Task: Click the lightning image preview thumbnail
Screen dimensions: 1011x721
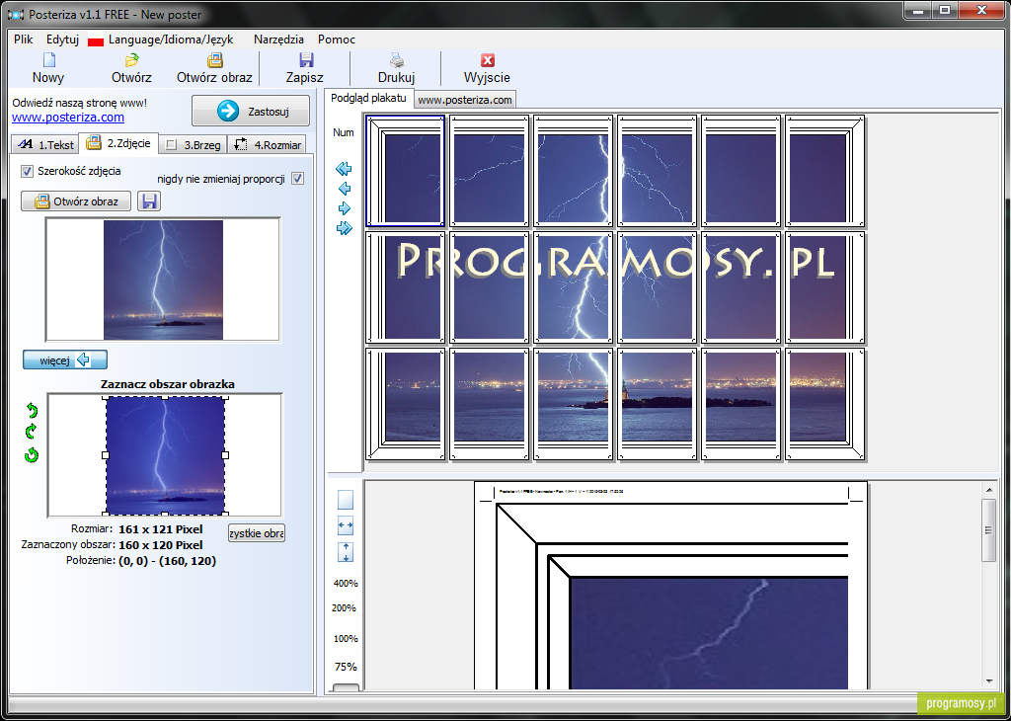Action: pyautogui.click(x=163, y=280)
